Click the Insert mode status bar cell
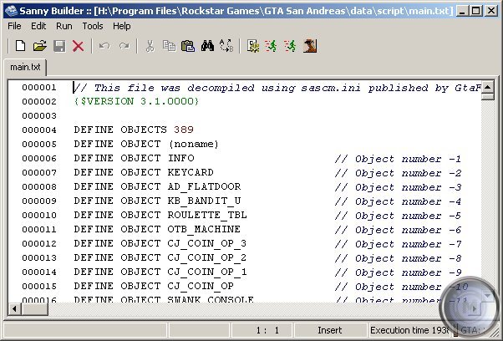Viewport: 503px width, 341px height. tap(330, 330)
